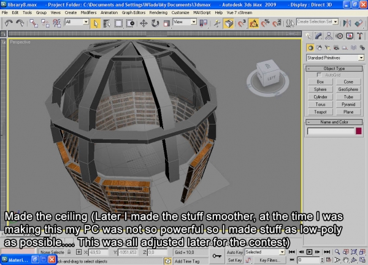Toggle the Percent Snap
Viewport: 368px width, 265px height.
(x=265, y=23)
